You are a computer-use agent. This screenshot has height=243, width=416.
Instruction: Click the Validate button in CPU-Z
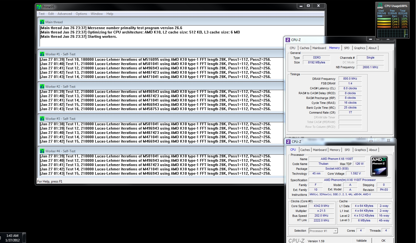click(361, 241)
